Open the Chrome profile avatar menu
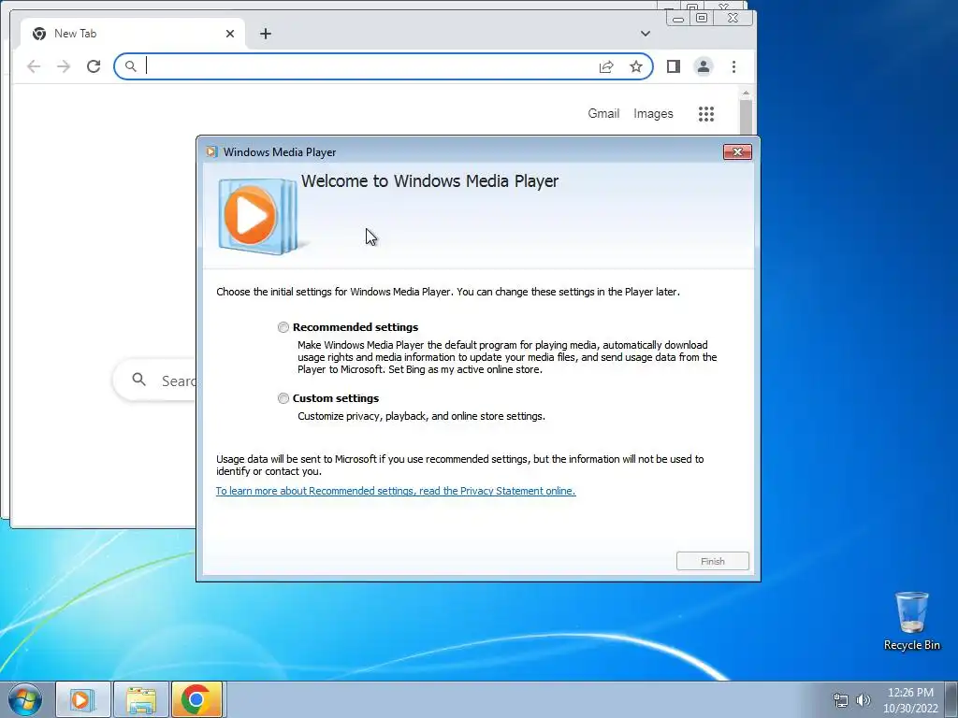Screen dimensions: 958x718 tap(704, 66)
